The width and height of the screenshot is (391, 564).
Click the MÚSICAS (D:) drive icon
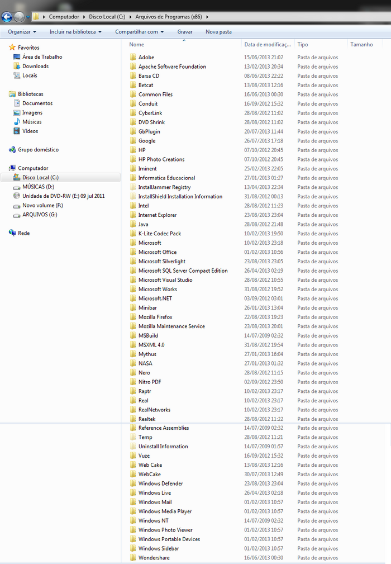pos(17,187)
